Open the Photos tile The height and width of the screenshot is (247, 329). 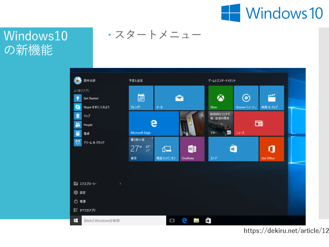[x=192, y=123]
